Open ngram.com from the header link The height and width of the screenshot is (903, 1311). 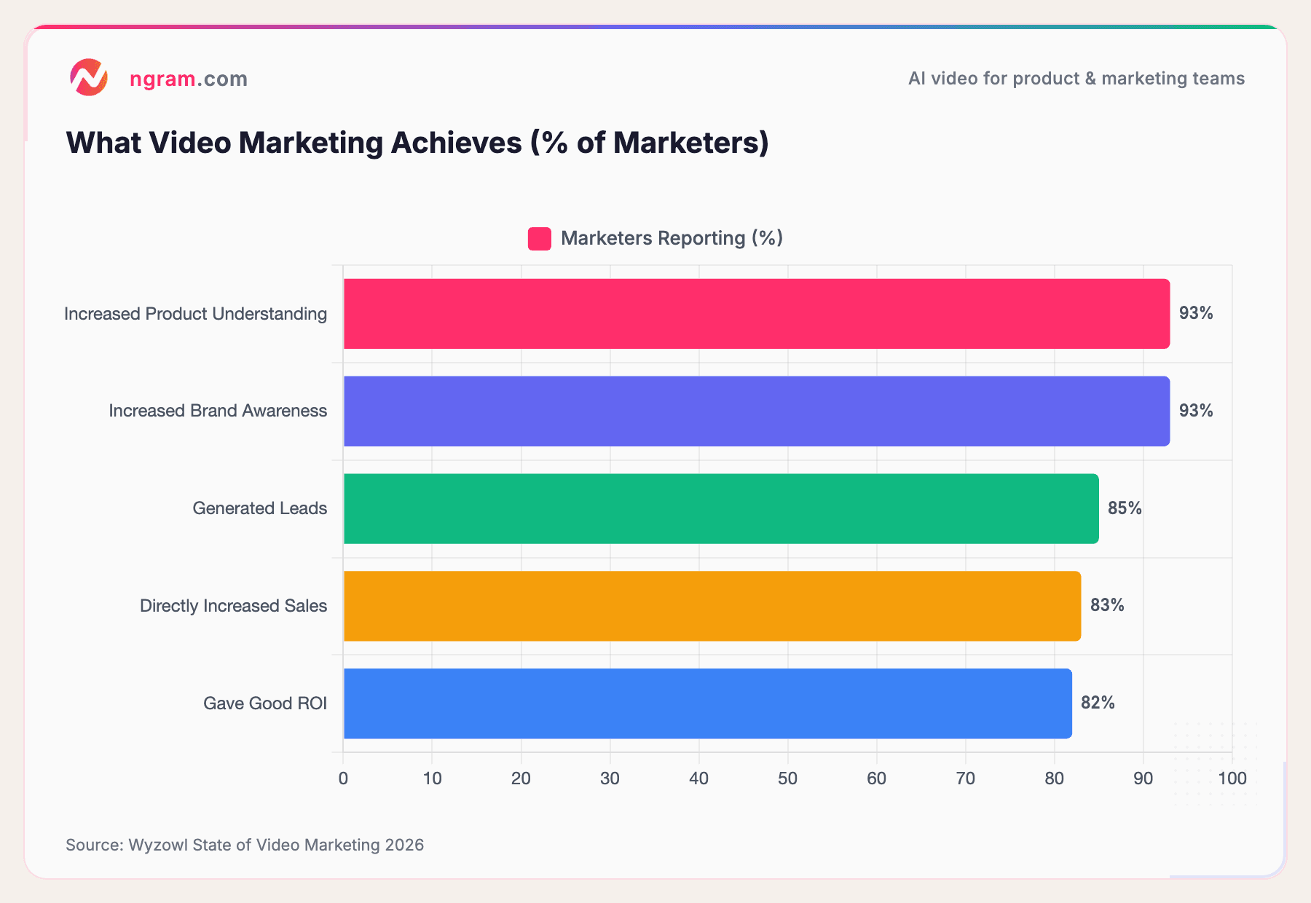(x=187, y=79)
